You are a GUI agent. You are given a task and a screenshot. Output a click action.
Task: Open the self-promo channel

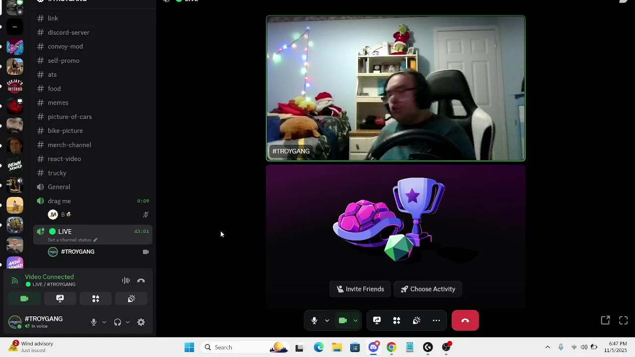pyautogui.click(x=93, y=60)
